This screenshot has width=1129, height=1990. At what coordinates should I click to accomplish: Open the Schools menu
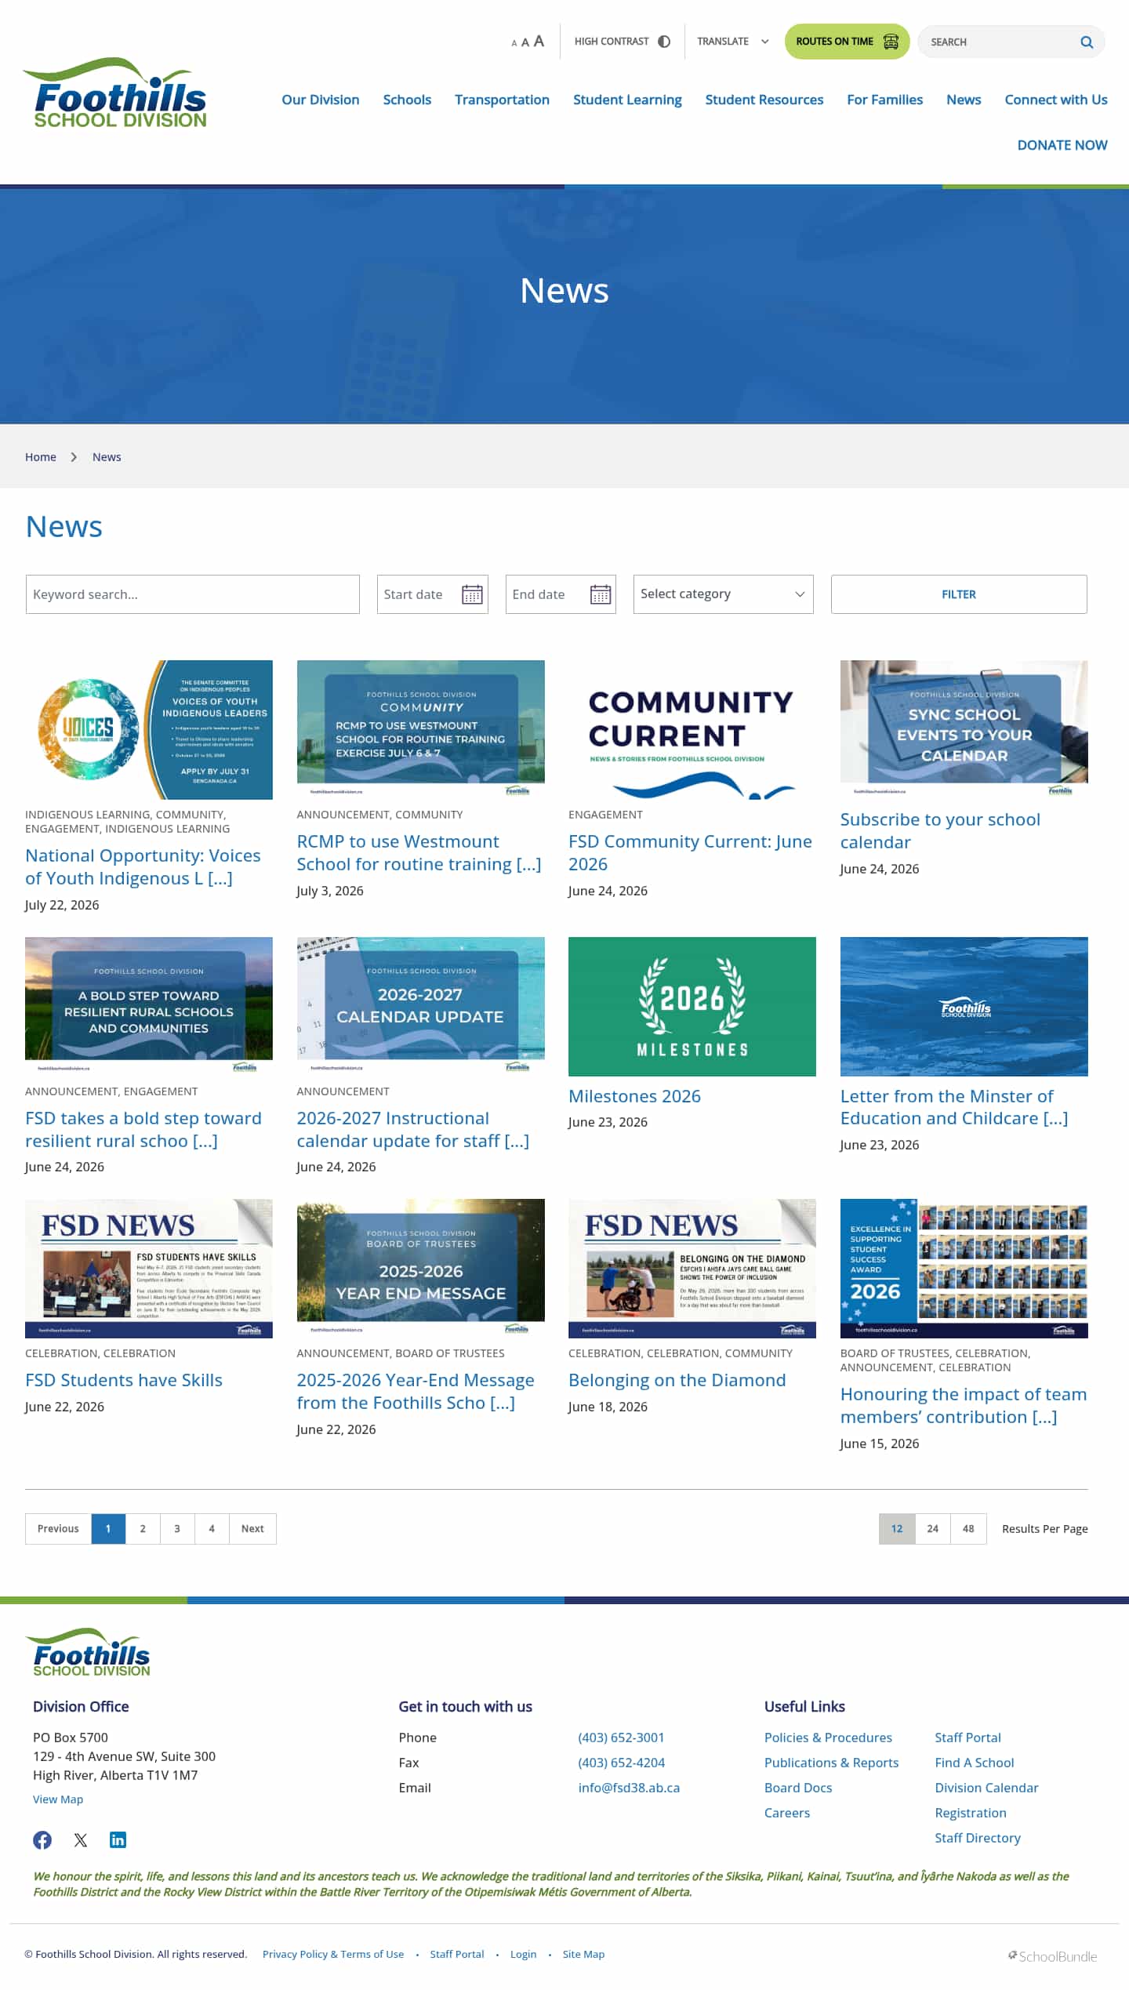point(407,100)
